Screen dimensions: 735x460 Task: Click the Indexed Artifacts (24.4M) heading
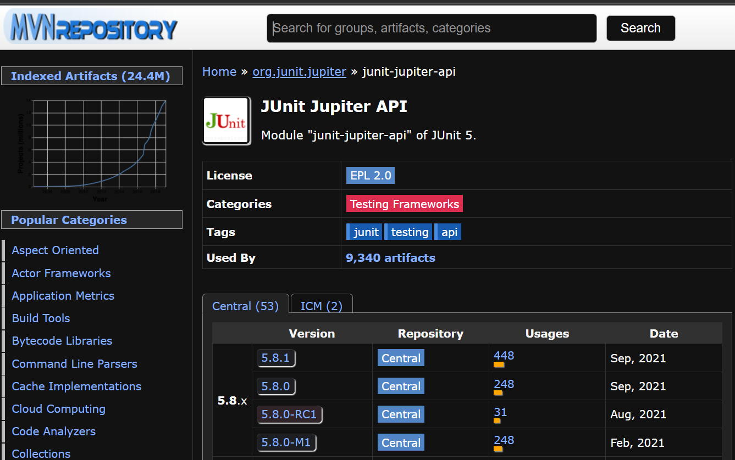[x=92, y=76]
